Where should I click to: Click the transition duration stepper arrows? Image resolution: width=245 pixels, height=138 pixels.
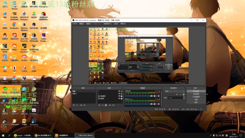click(x=184, y=98)
